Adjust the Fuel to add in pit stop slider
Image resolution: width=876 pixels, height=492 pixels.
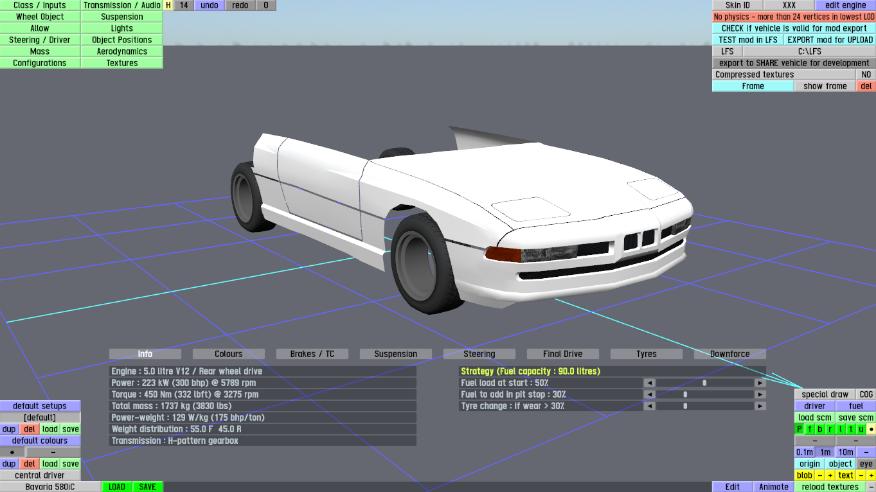click(x=705, y=394)
